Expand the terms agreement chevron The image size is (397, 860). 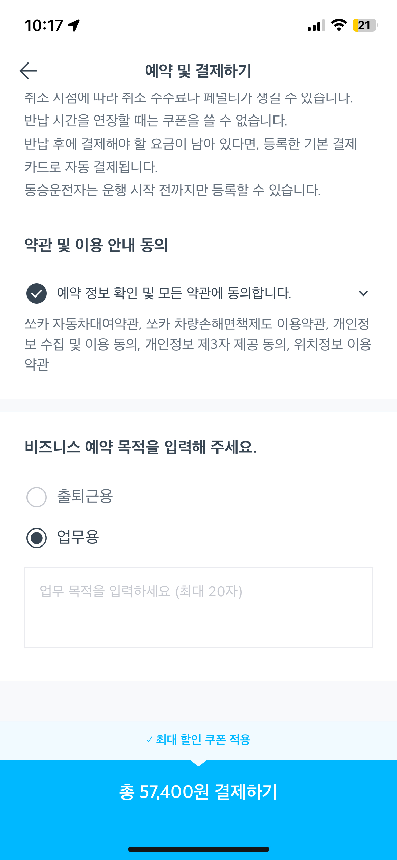pyautogui.click(x=363, y=293)
